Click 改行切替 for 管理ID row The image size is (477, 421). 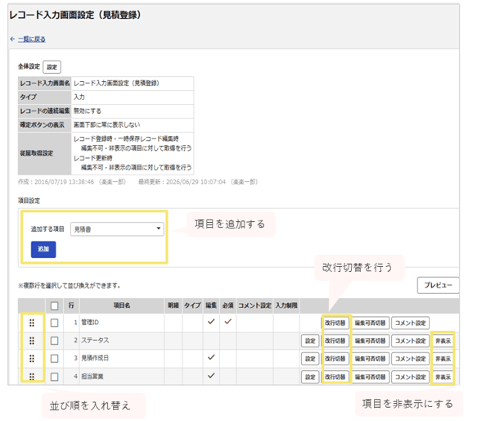coord(335,323)
